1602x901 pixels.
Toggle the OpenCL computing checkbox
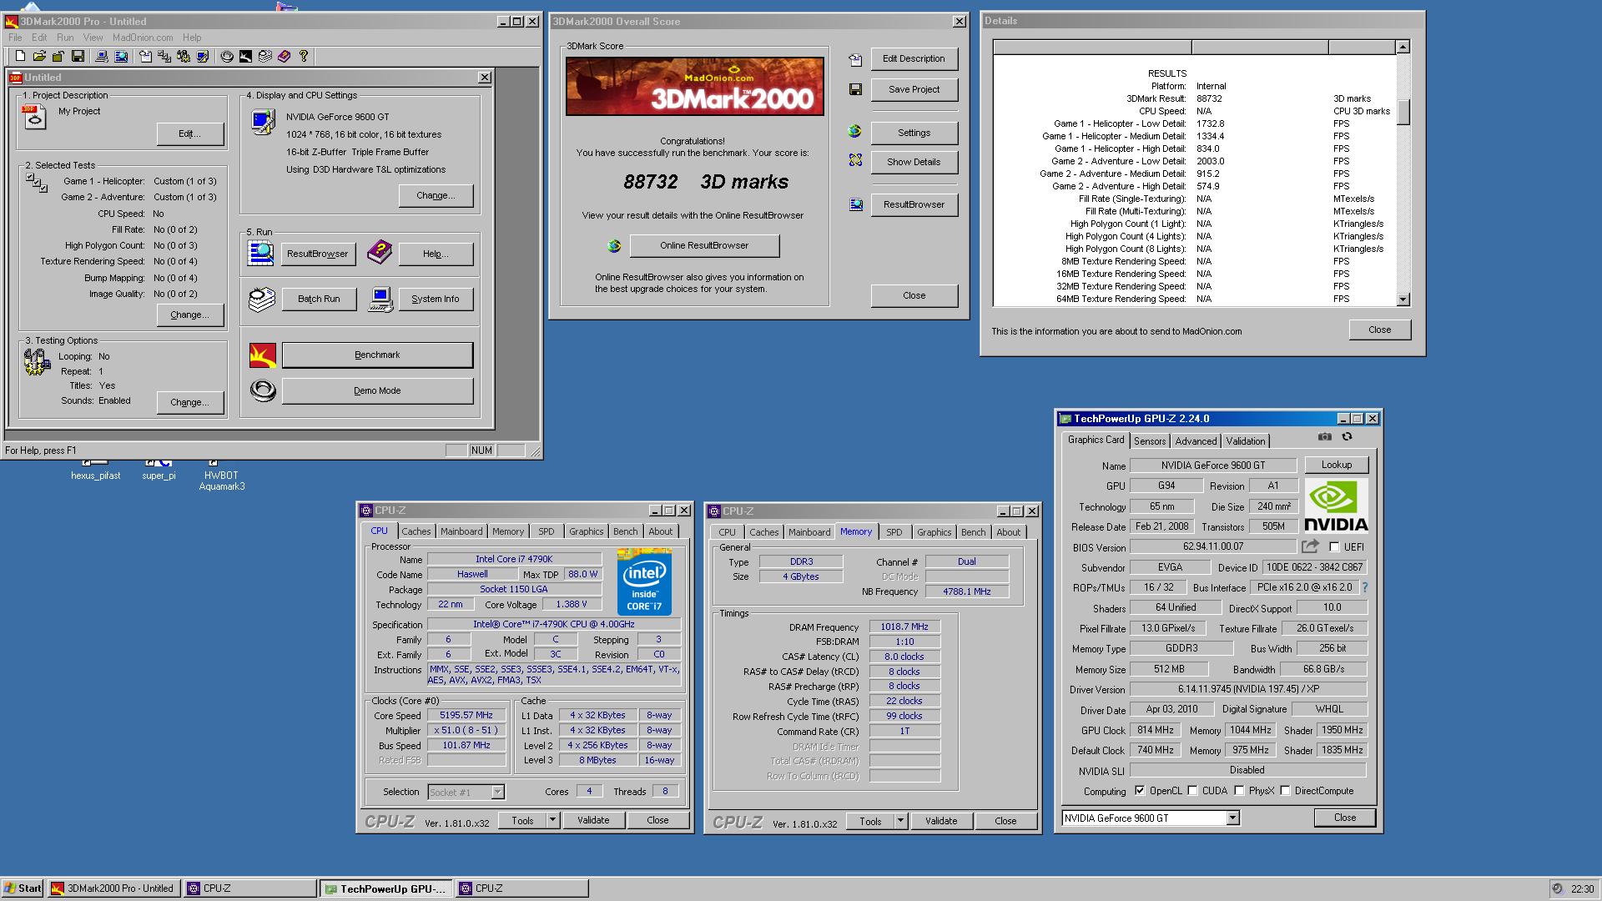pos(1140,791)
